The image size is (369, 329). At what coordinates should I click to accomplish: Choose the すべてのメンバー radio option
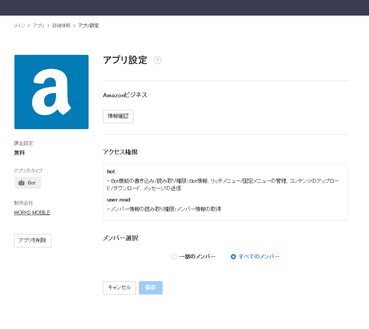tap(233, 257)
